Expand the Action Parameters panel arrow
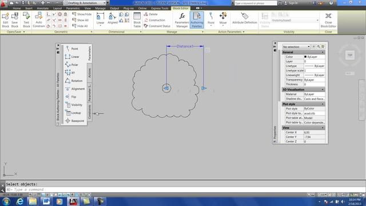This screenshot has height=206, width=366. click(x=244, y=32)
